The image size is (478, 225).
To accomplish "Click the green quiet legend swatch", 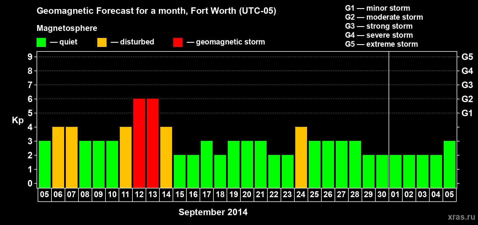I will coord(41,42).
